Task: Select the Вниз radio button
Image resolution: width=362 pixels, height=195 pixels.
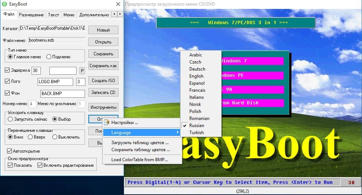Action: coord(16,137)
